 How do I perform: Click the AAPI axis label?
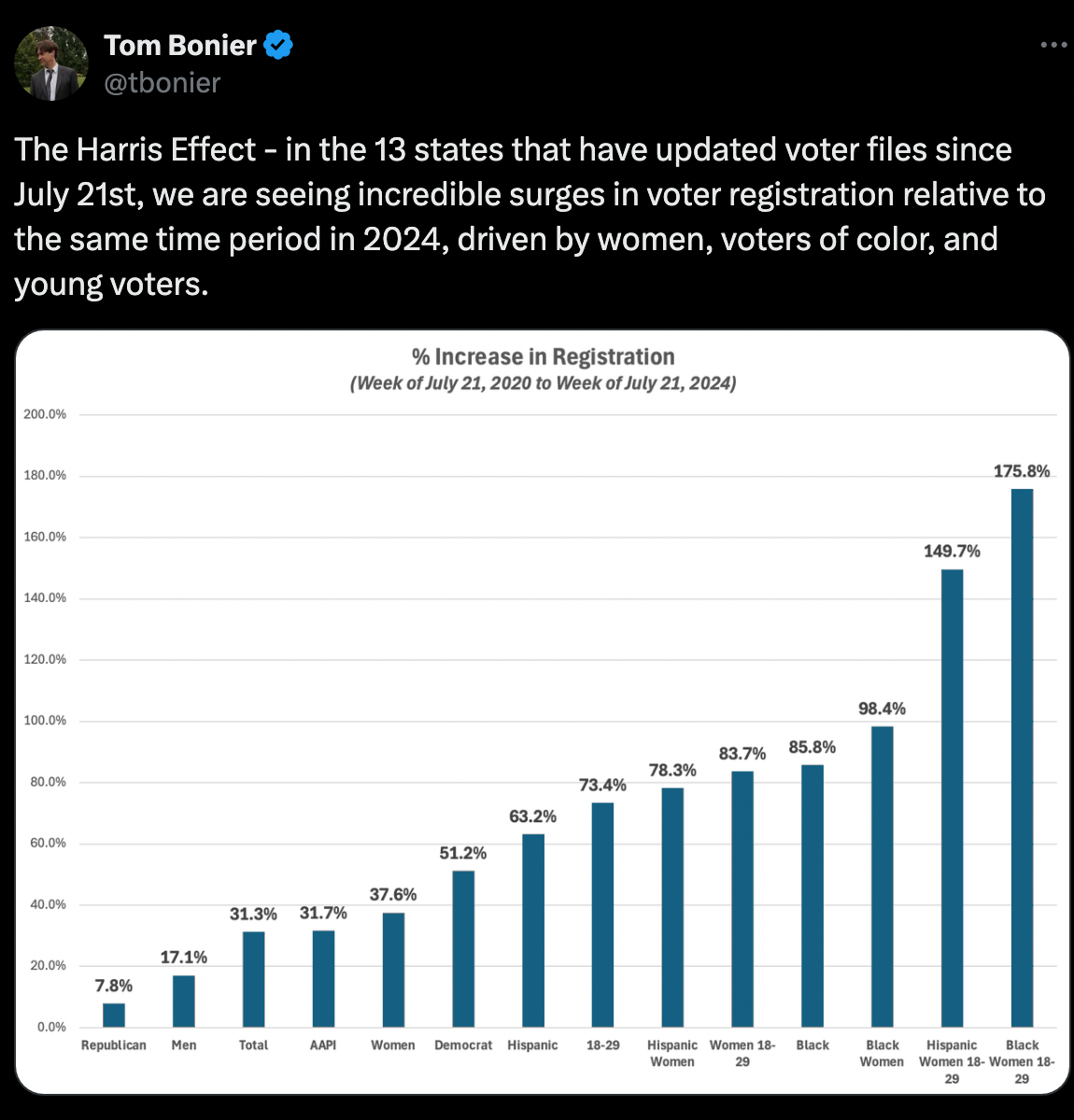(x=323, y=1045)
